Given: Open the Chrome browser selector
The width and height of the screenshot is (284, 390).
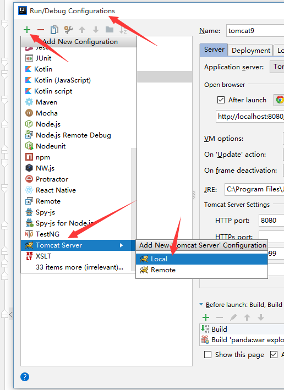Looking at the screenshot, I should [279, 100].
